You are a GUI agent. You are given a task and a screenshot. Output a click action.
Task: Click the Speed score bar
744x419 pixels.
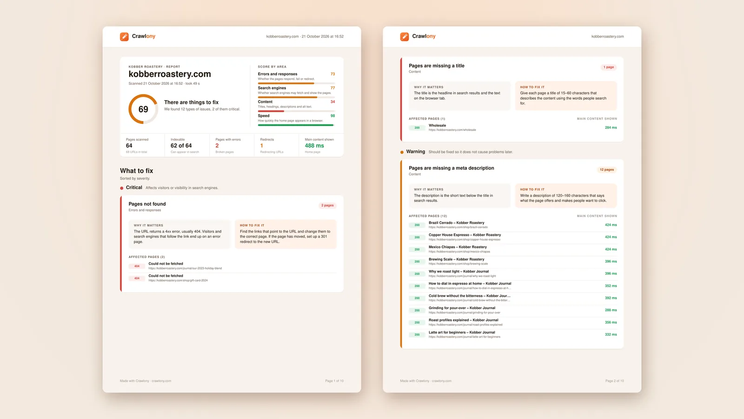[x=296, y=125]
